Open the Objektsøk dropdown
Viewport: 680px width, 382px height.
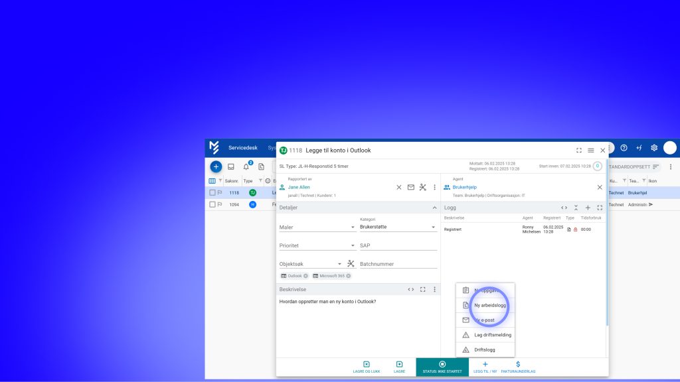point(311,264)
